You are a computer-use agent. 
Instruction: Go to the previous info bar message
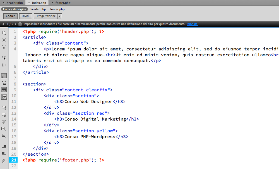point(3,24)
